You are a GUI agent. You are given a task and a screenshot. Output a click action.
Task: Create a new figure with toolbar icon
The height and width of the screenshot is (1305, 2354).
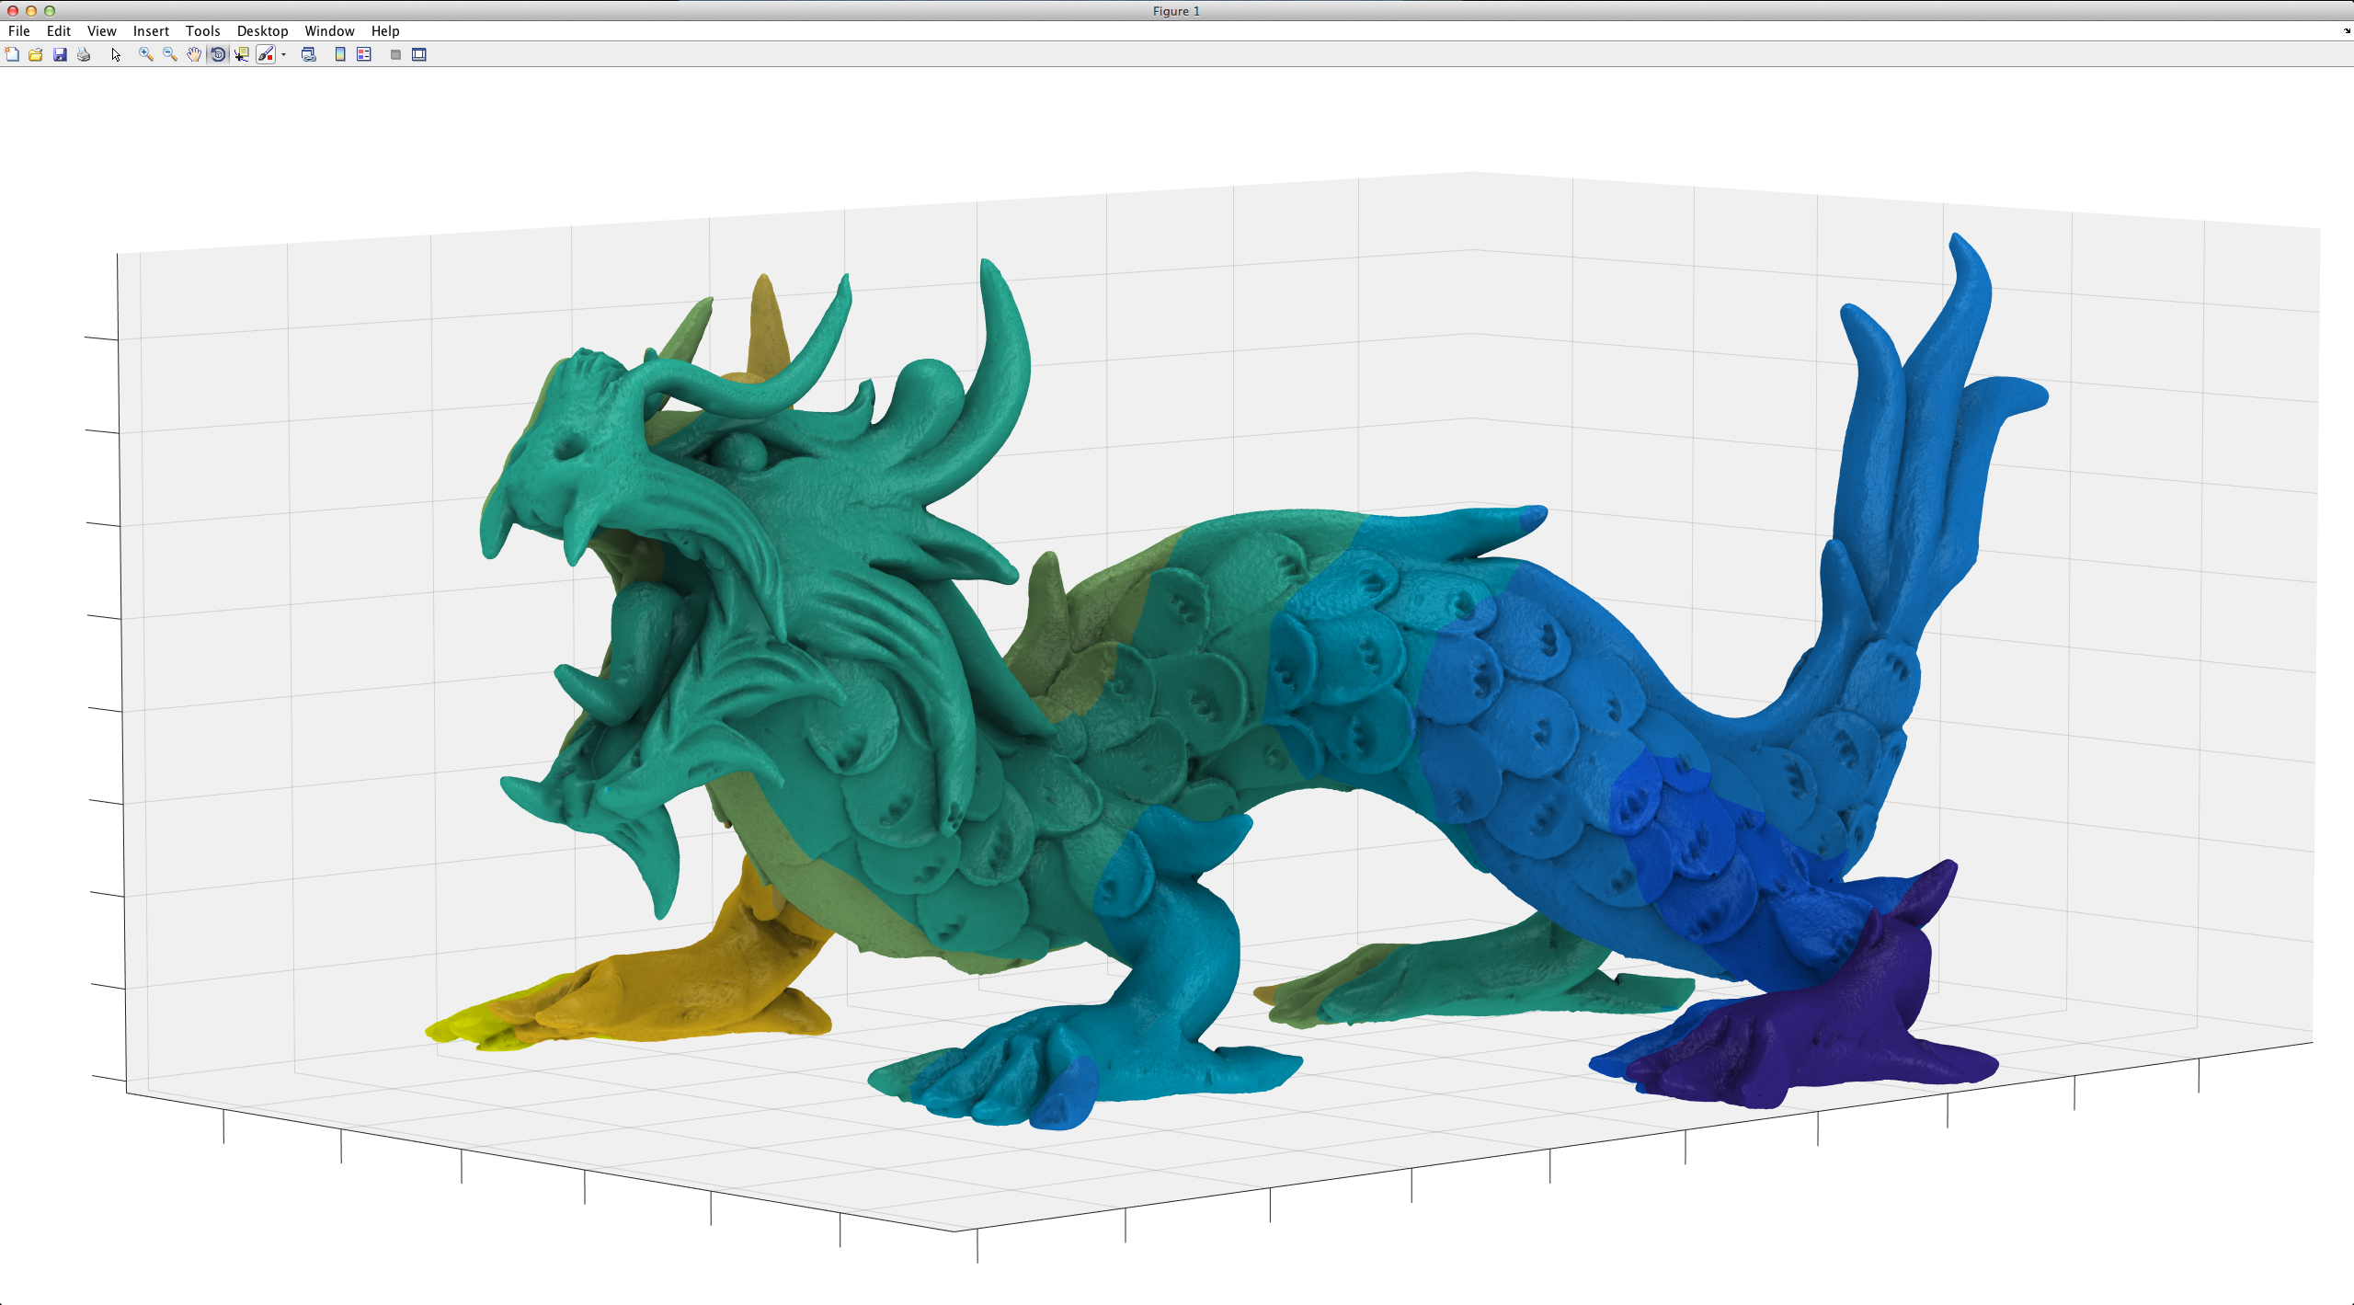tap(12, 54)
